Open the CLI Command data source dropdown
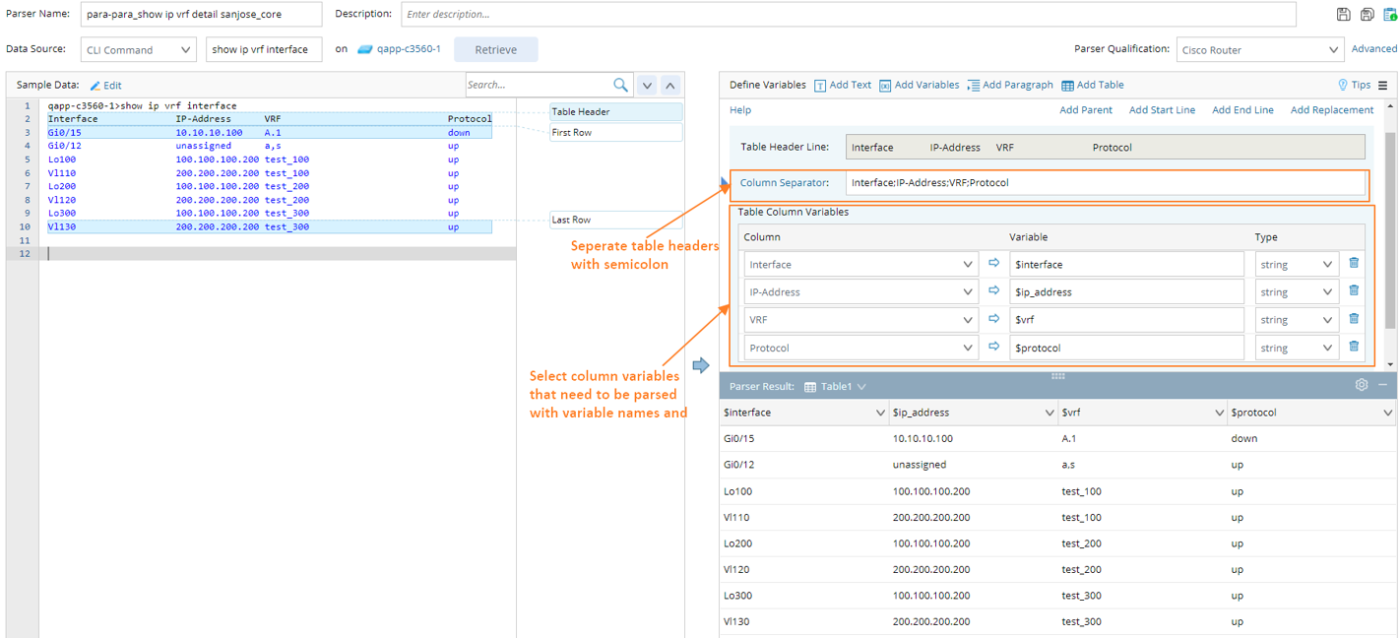Image resolution: width=1400 pixels, height=638 pixels. click(138, 50)
